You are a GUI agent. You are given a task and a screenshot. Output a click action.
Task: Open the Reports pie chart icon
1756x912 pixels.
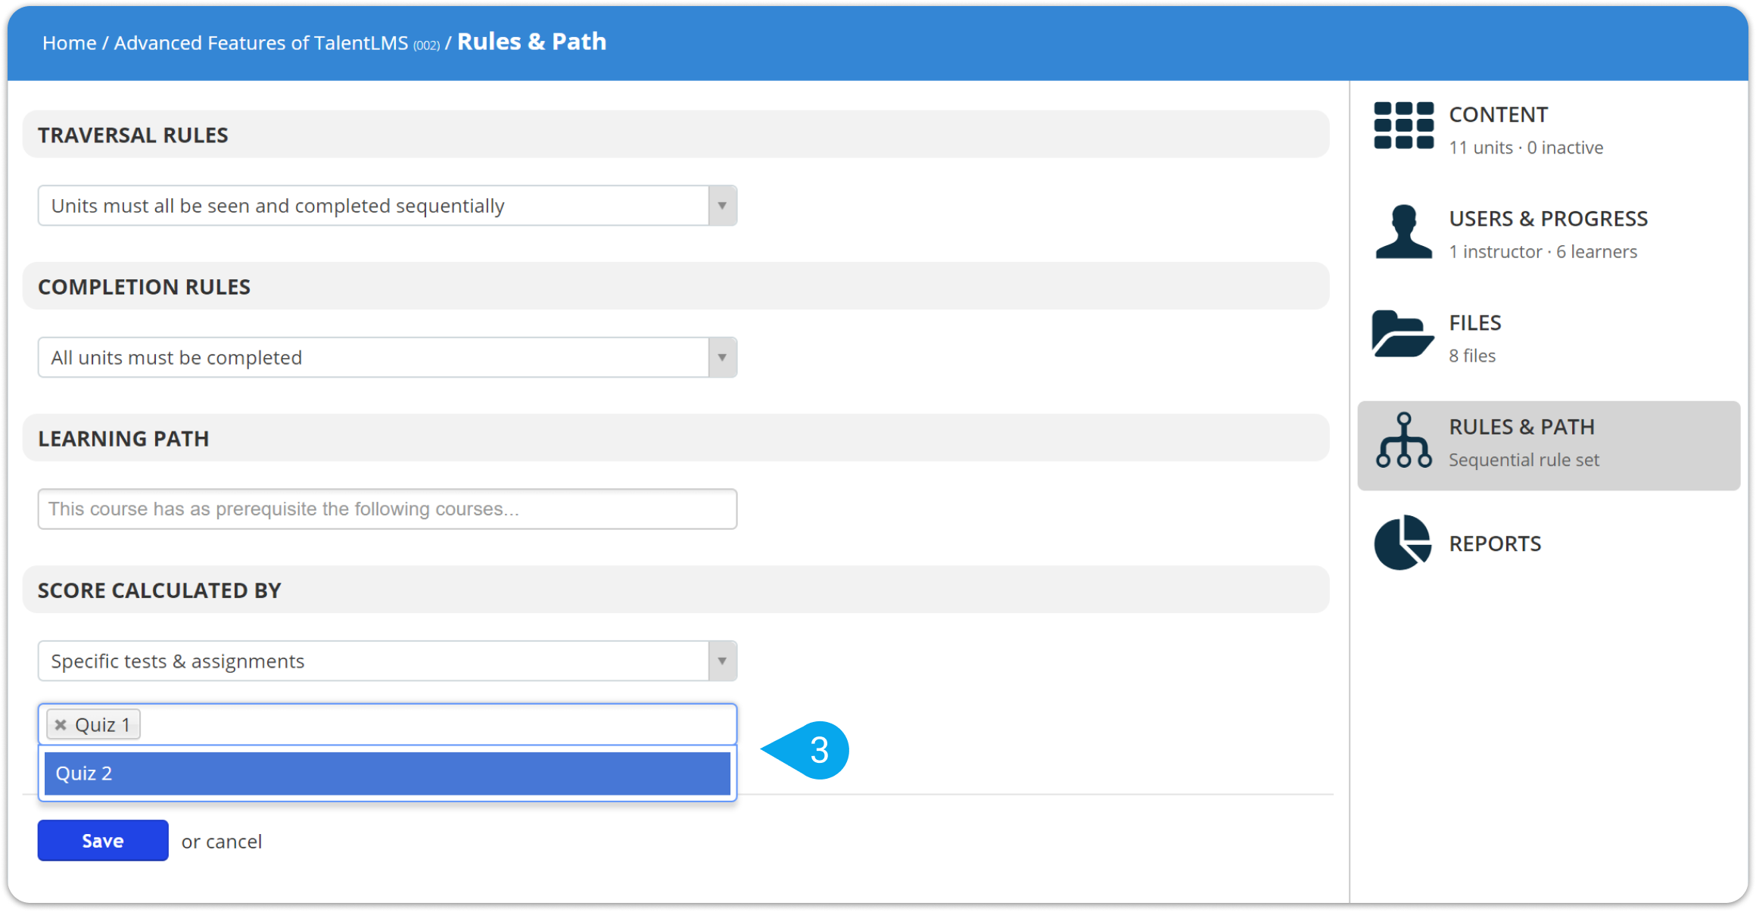click(x=1403, y=542)
